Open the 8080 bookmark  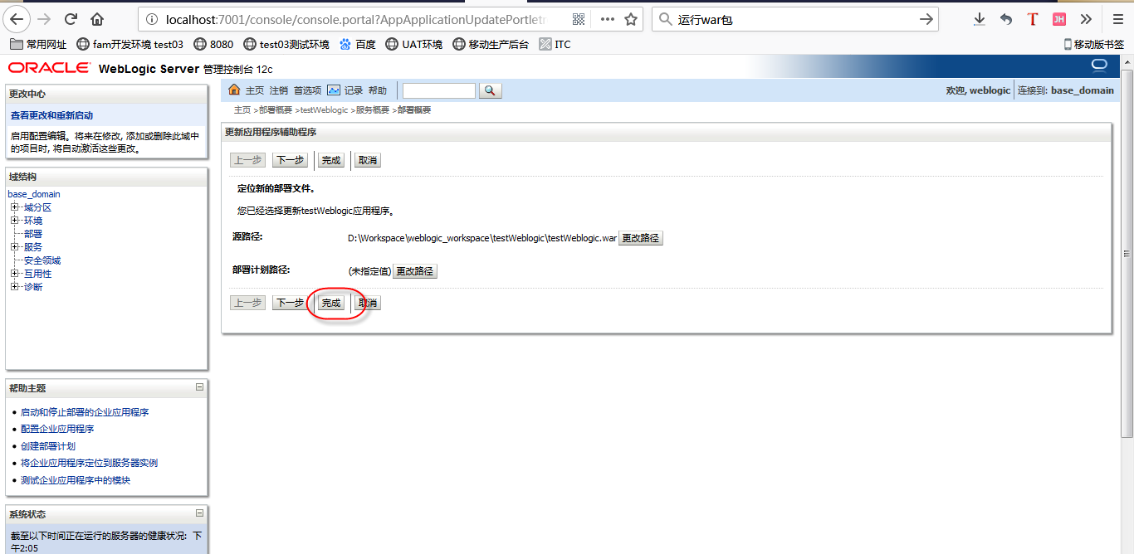point(213,45)
